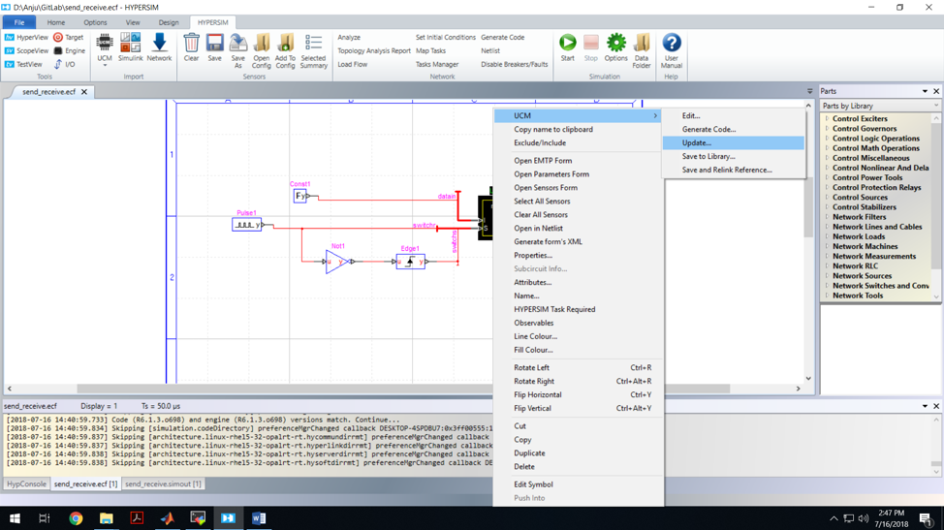The height and width of the screenshot is (530, 944).
Task: Import a Network file
Action: [159, 48]
